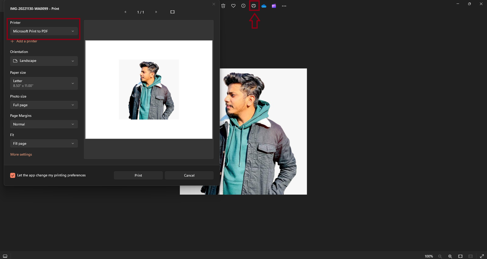Viewport: 487px width, 259px height.
Task: Open the file info icon in Photos toolbar
Action: [243, 6]
